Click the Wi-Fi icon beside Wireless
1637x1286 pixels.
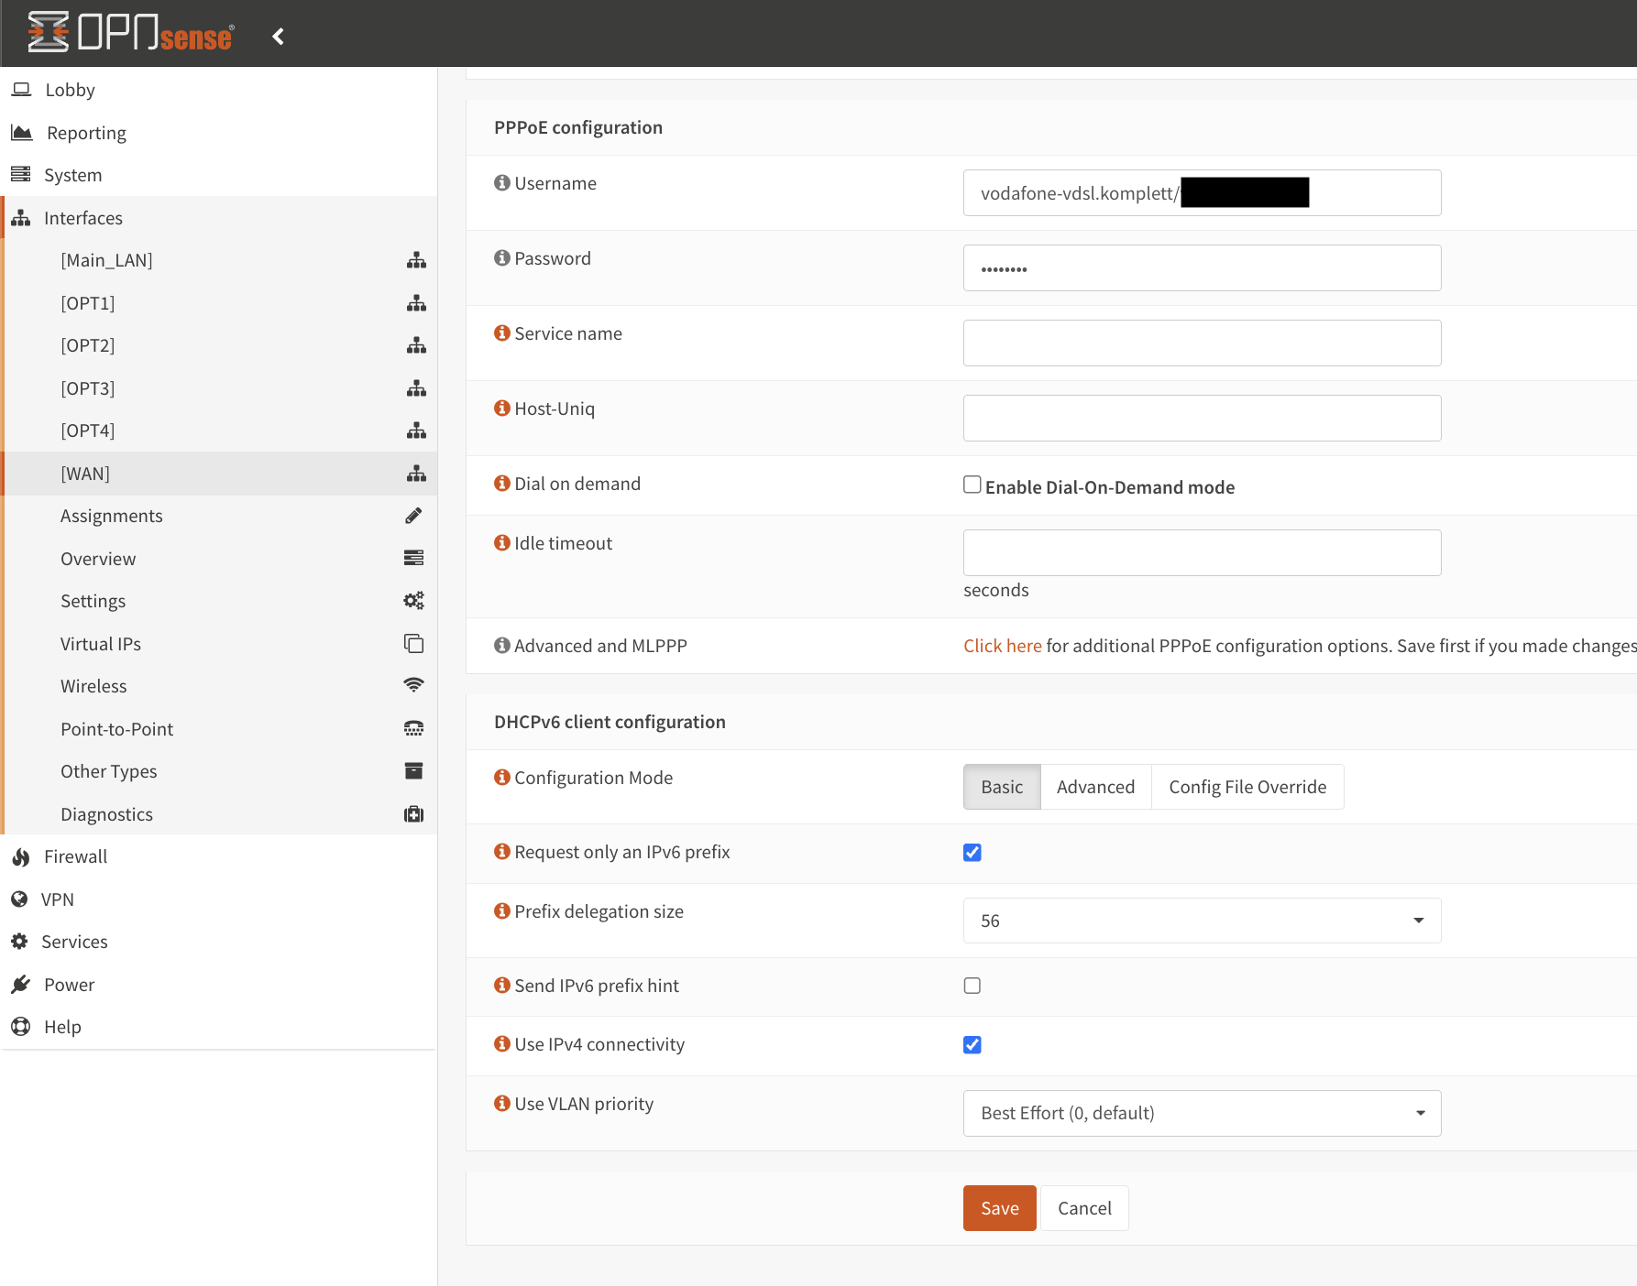(414, 685)
